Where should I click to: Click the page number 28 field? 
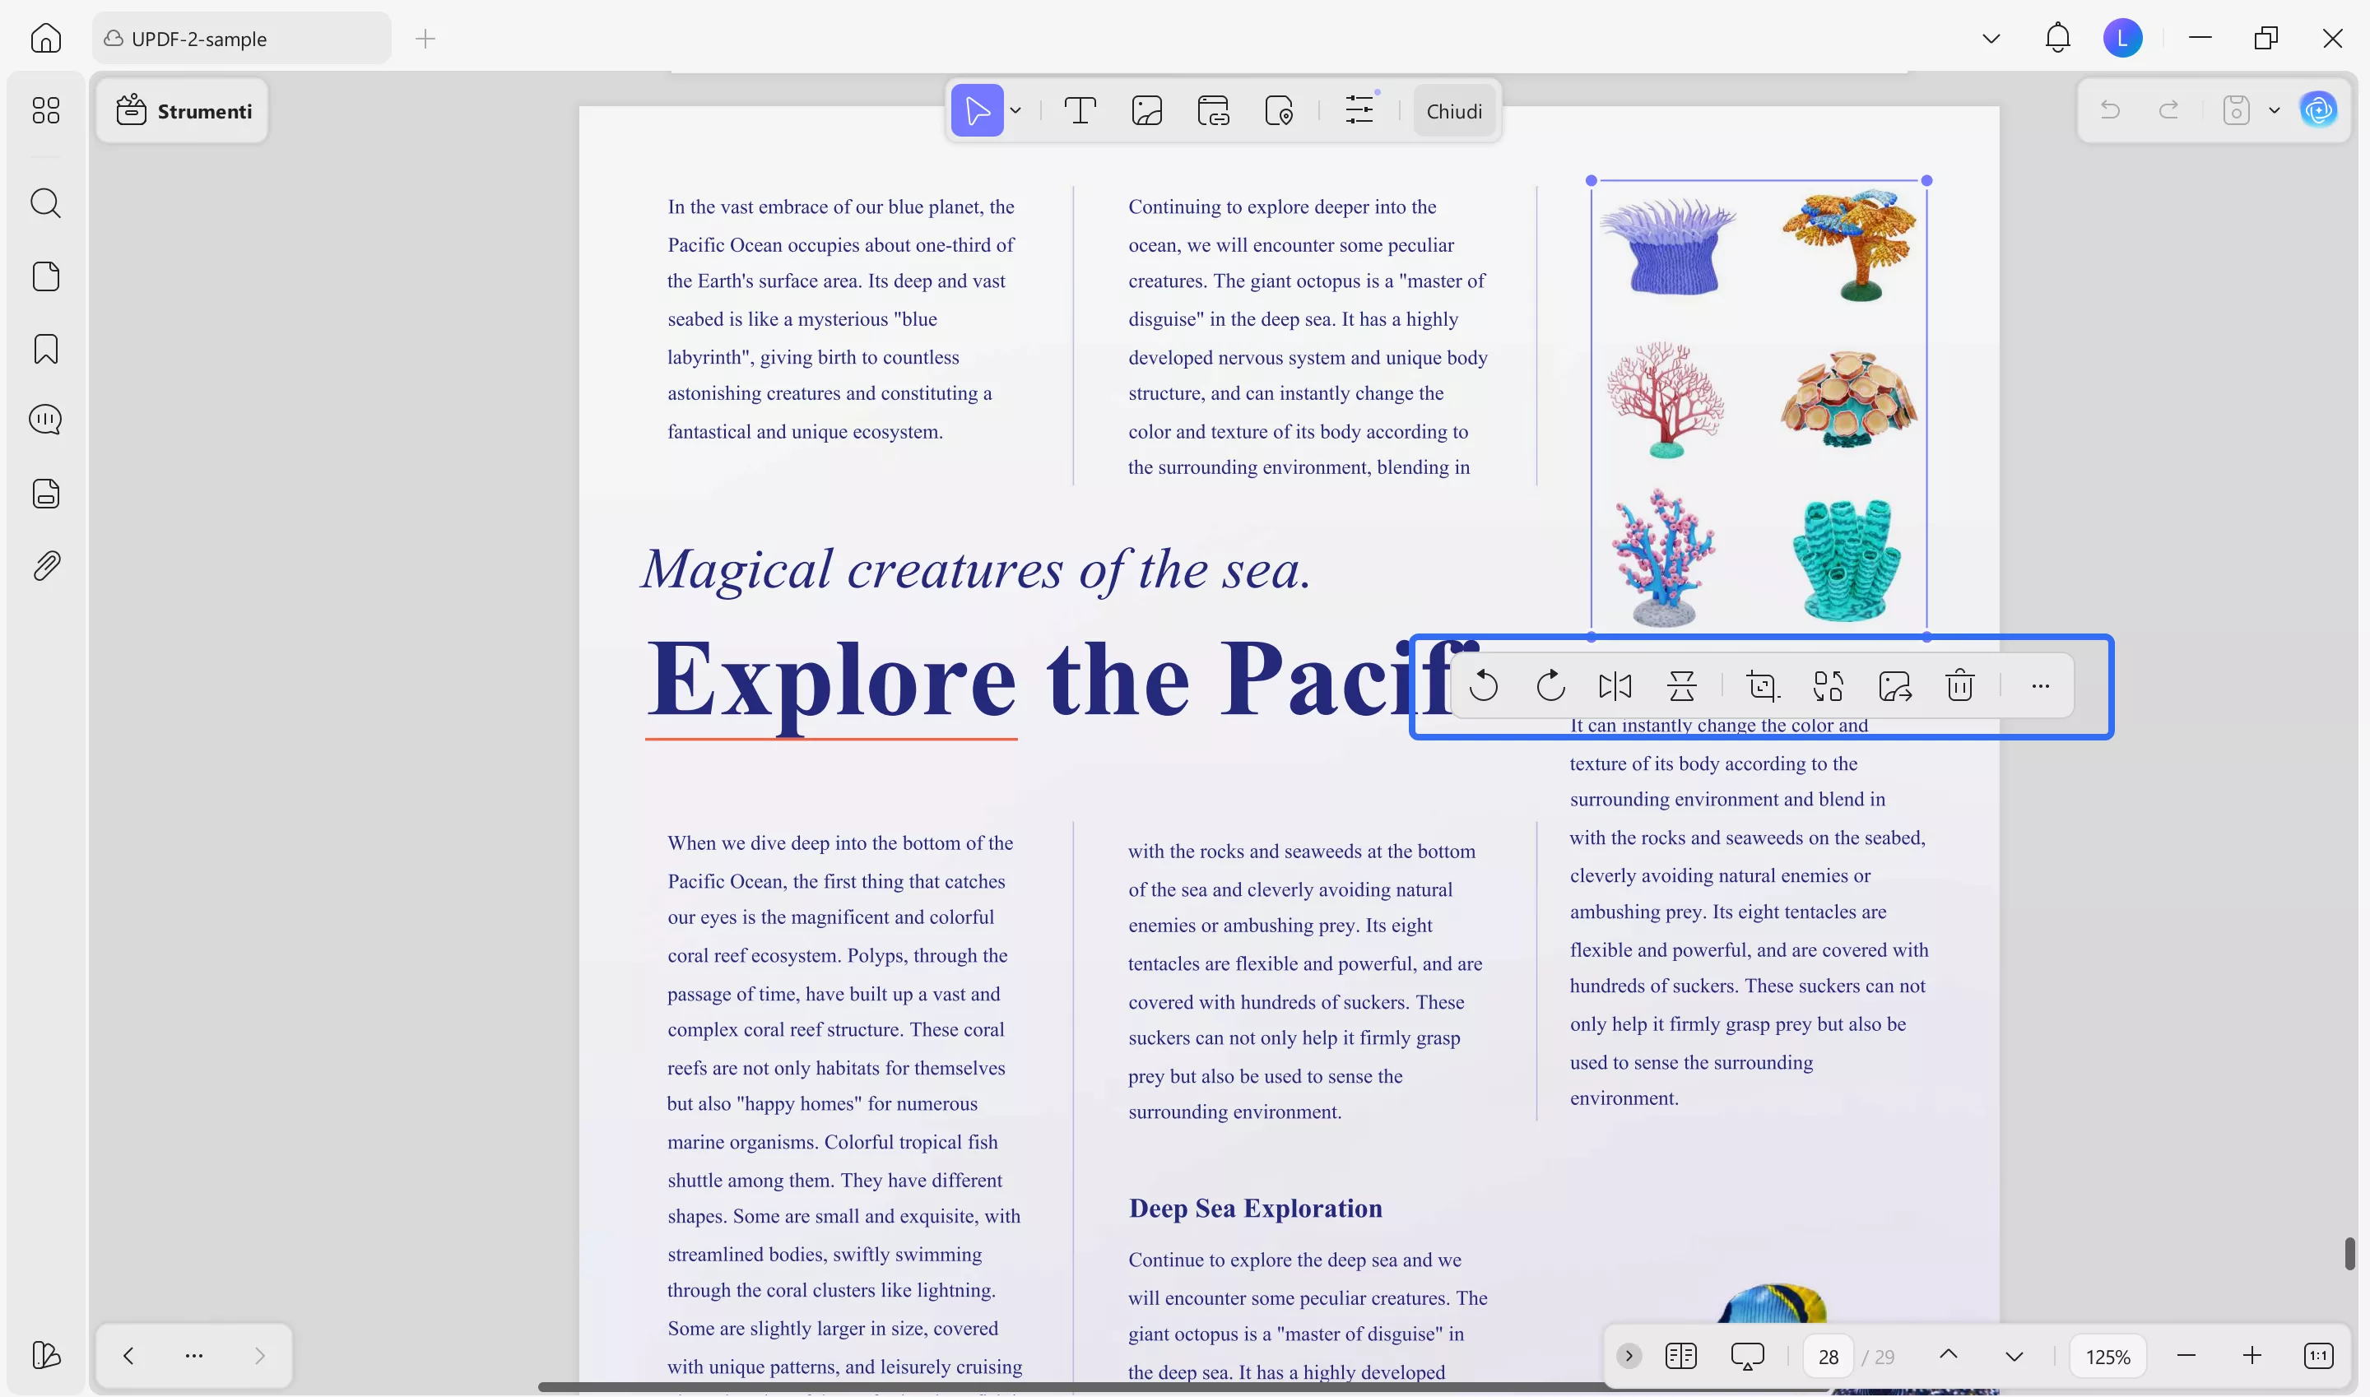click(1828, 1357)
